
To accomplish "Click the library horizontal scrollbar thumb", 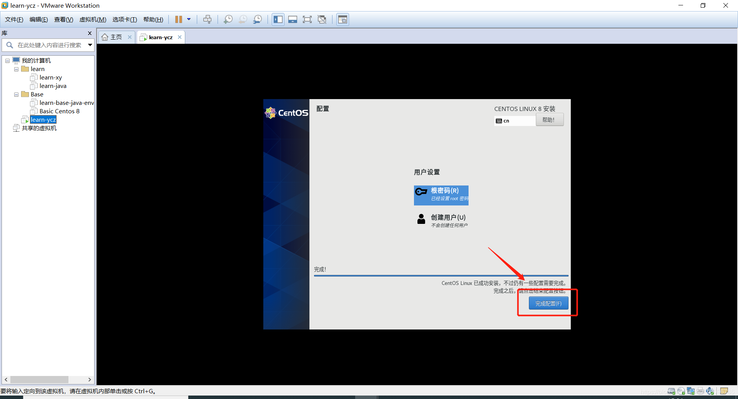I will (x=39, y=379).
